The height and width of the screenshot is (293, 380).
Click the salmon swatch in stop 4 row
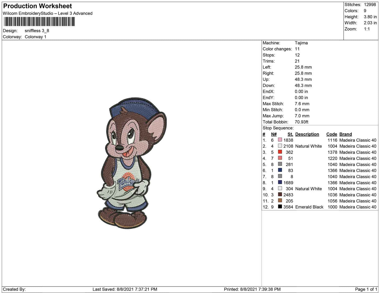280,158
